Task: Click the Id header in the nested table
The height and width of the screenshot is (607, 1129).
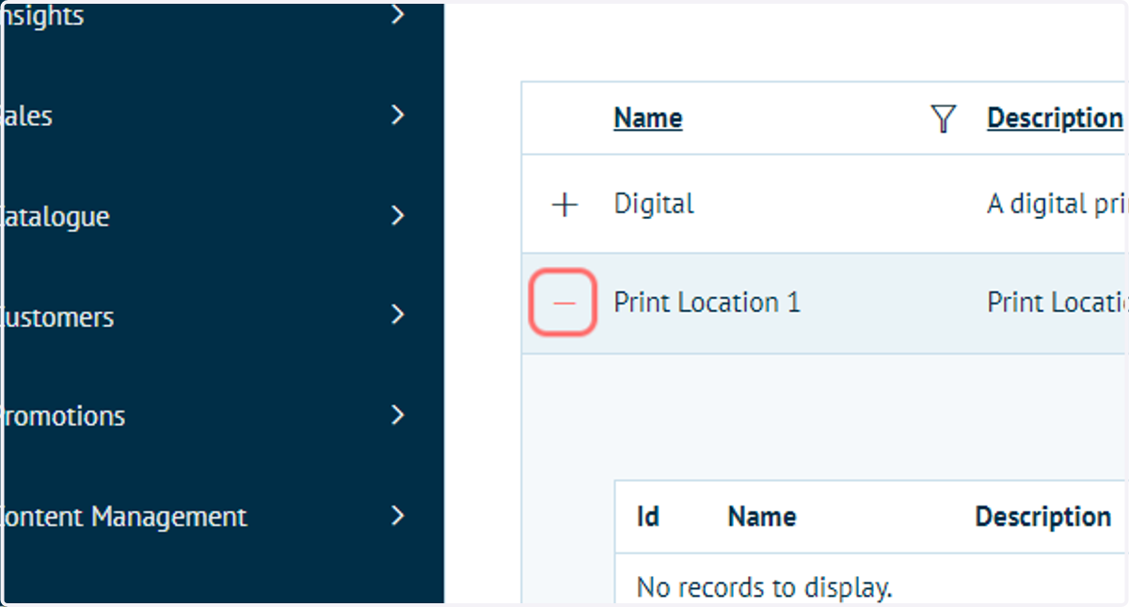Action: click(x=648, y=517)
